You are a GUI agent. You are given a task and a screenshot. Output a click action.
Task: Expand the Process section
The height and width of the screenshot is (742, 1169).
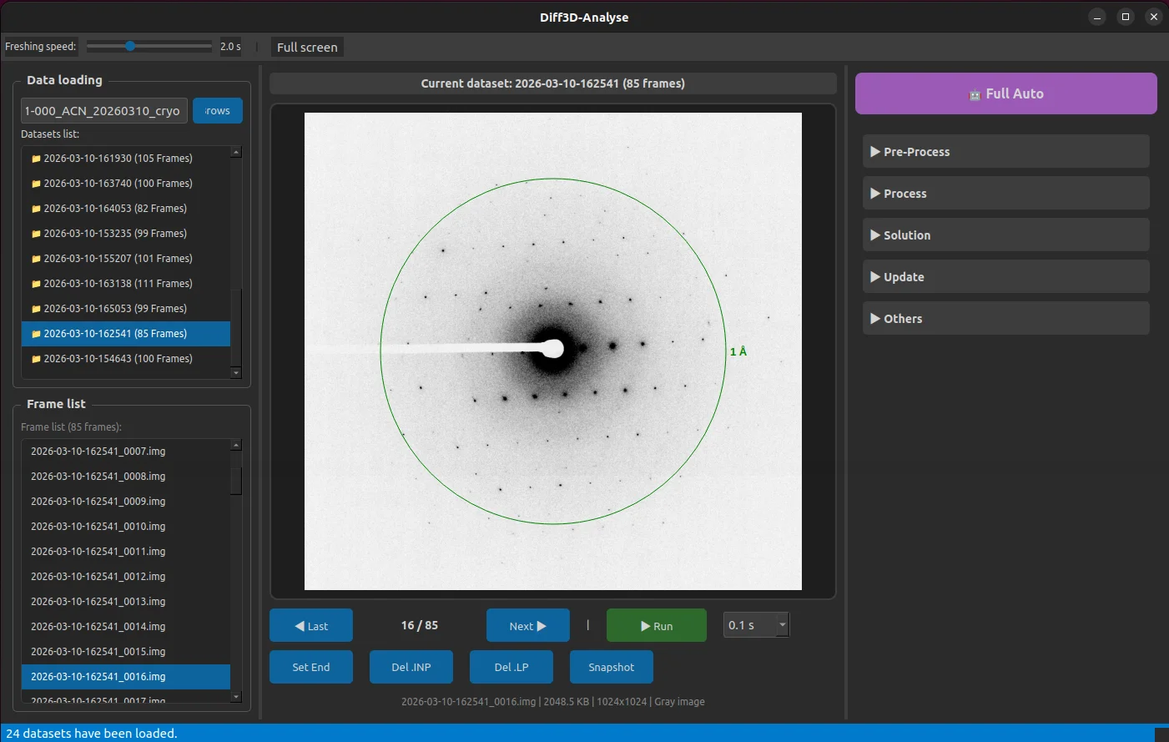pyautogui.click(x=1005, y=194)
